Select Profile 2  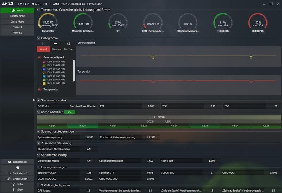click(x=17, y=33)
